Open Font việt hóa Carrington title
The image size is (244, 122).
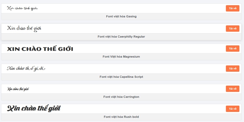click(x=121, y=97)
